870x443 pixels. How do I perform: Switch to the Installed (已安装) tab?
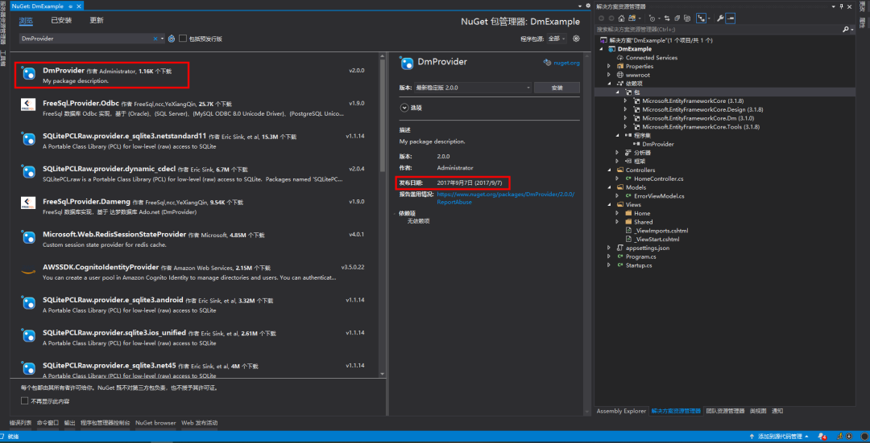(x=61, y=20)
